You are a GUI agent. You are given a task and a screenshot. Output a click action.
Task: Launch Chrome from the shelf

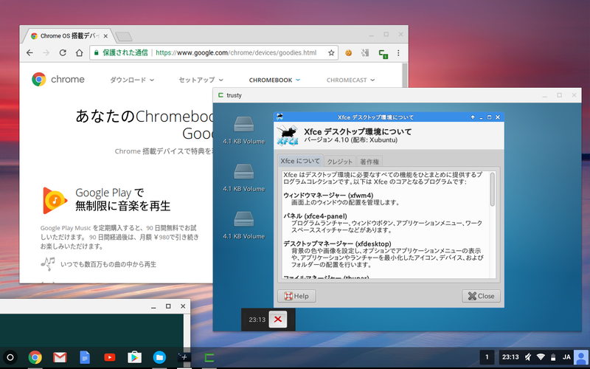tap(35, 357)
